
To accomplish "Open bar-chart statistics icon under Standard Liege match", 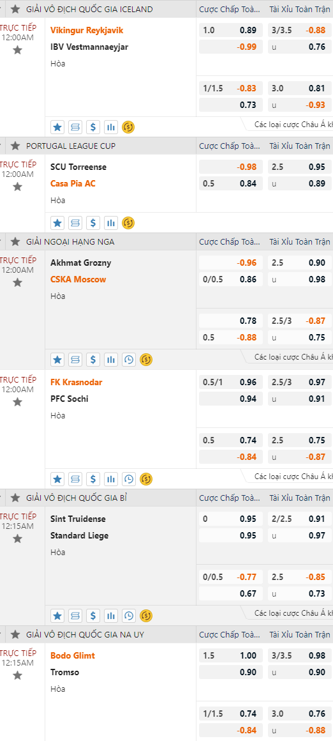I will pyautogui.click(x=111, y=616).
